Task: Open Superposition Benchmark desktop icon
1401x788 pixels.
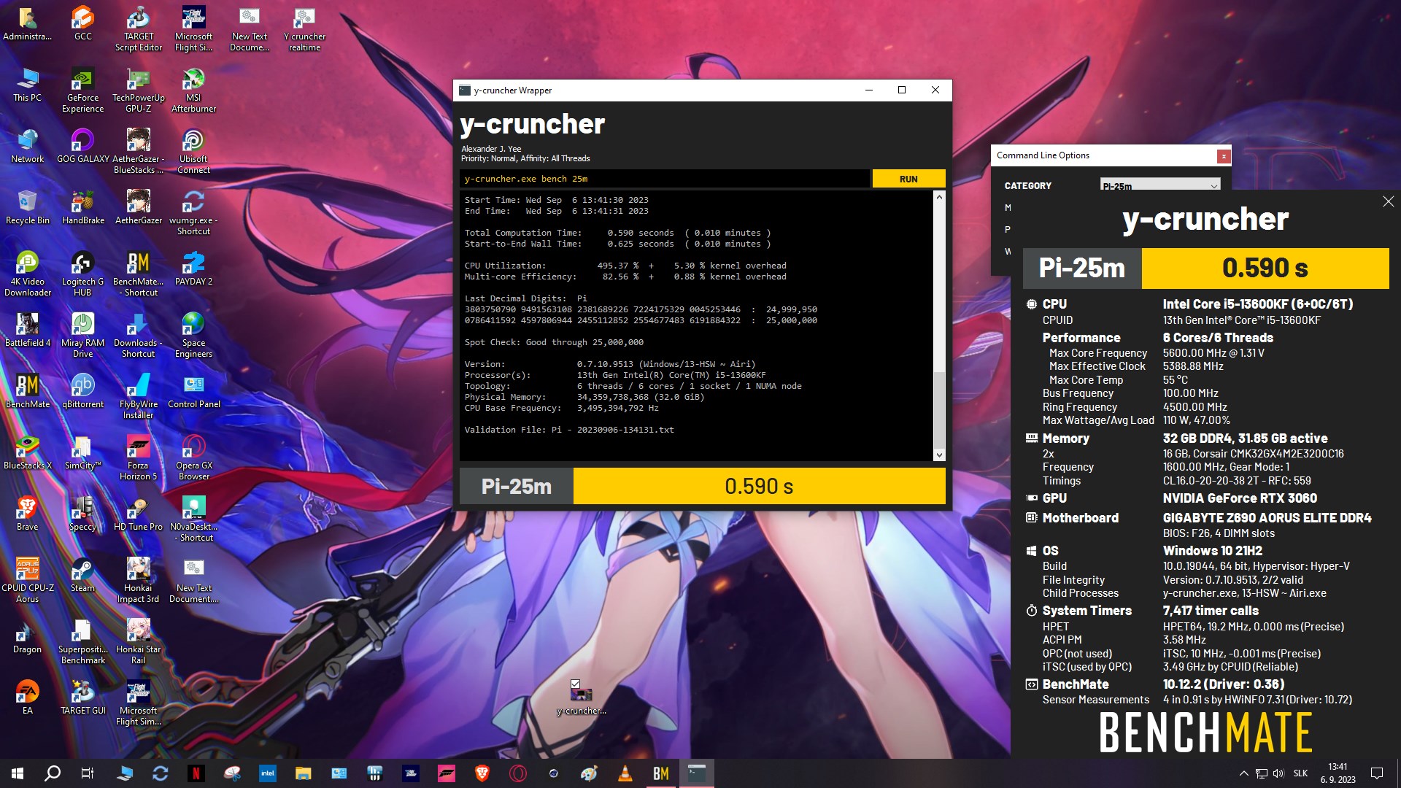Action: pyautogui.click(x=82, y=642)
